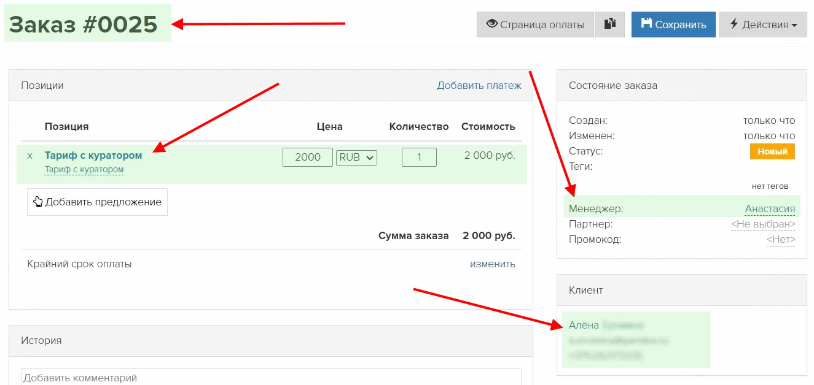Click the small Тариф с куратором sublink
This screenshot has height=385, width=814.
click(x=84, y=170)
